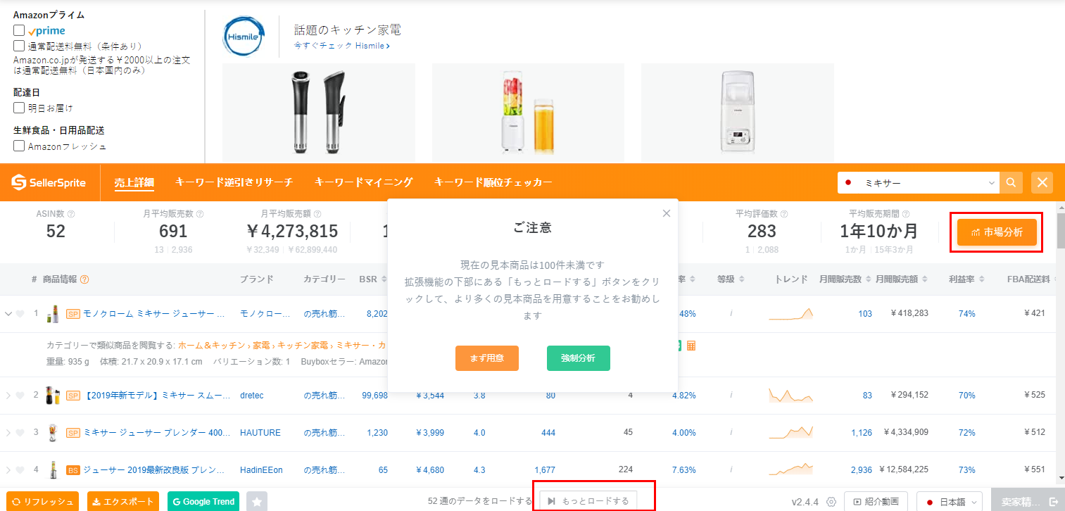Image resolution: width=1065 pixels, height=511 pixels.
Task: Click the SellerSprite logo
Action: click(x=49, y=183)
